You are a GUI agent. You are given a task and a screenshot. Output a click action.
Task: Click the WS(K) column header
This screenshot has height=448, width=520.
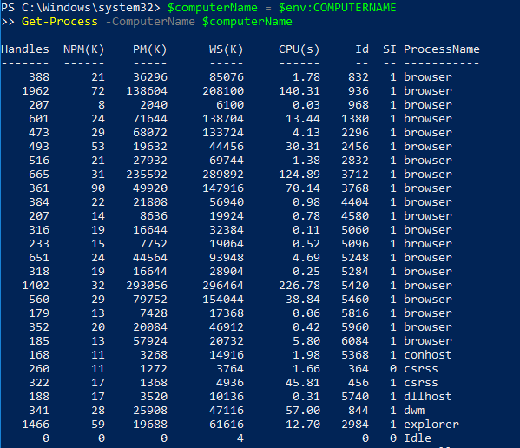(x=227, y=49)
